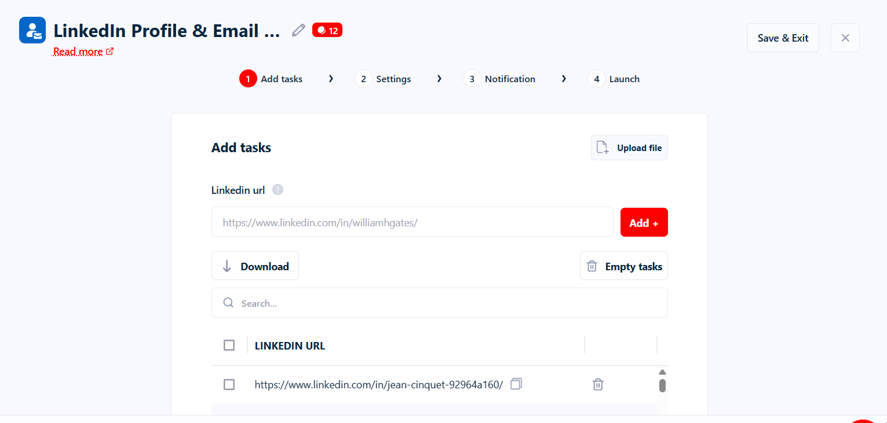Toggle the select-all checkbox in table header
Screen dimensions: 887x423
pyautogui.click(x=229, y=345)
